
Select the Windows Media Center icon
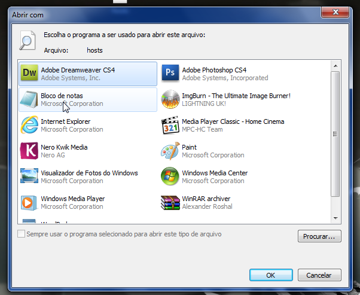point(170,177)
